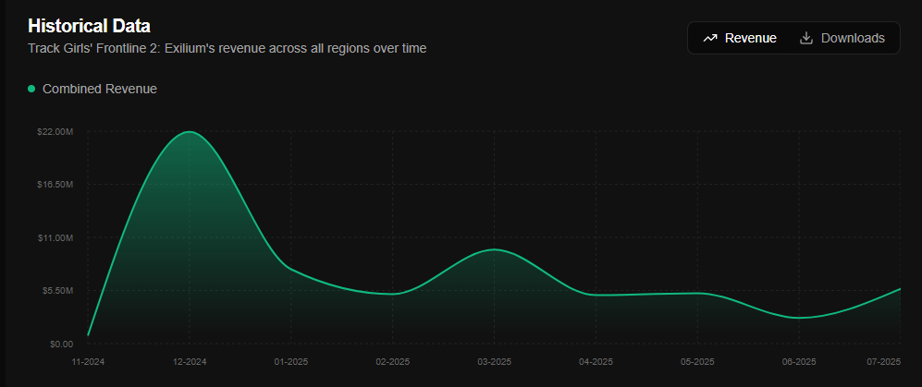Viewport: 922px width, 387px height.
Task: Click the December 2024 revenue peak point
Action: pyautogui.click(x=190, y=131)
